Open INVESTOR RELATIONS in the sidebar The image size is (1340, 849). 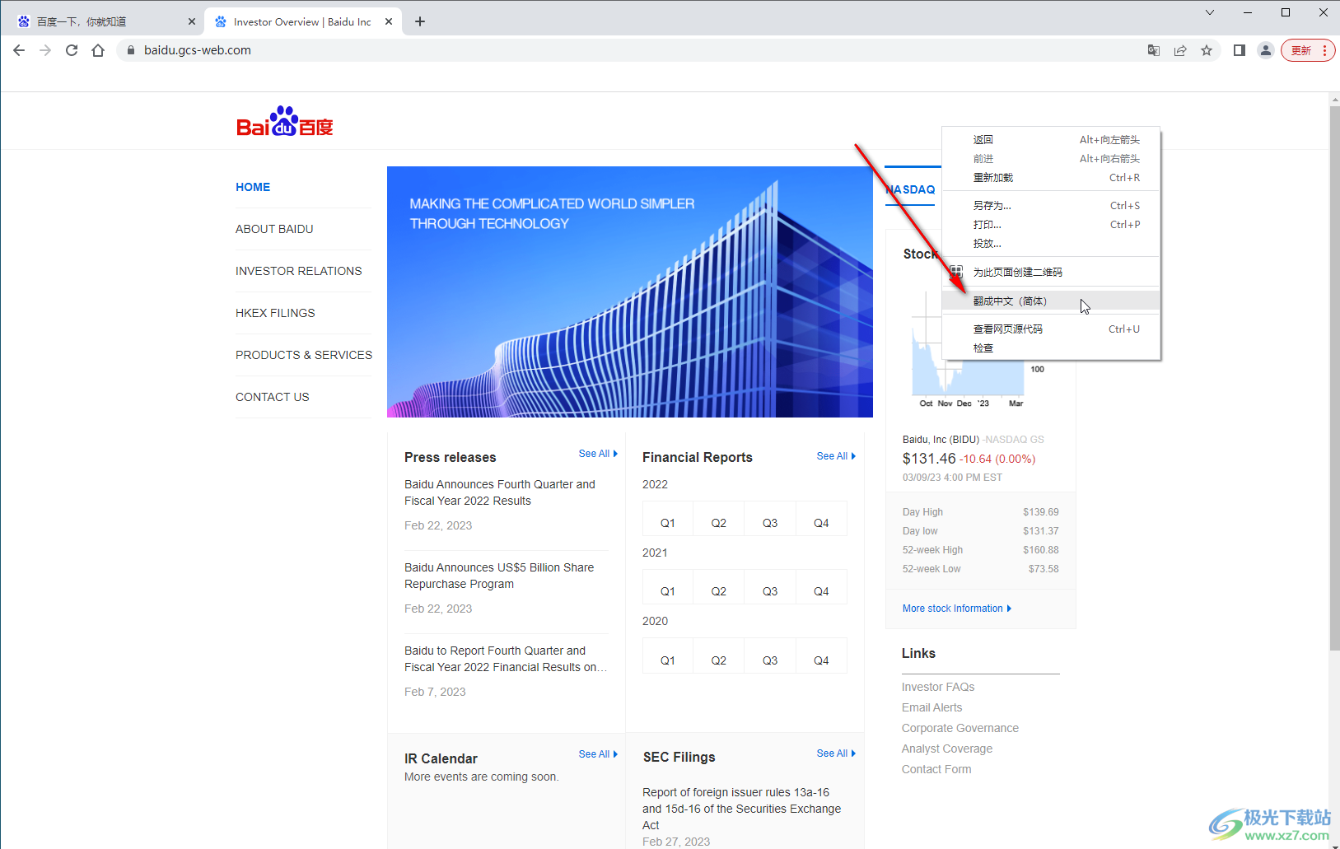[x=298, y=271]
